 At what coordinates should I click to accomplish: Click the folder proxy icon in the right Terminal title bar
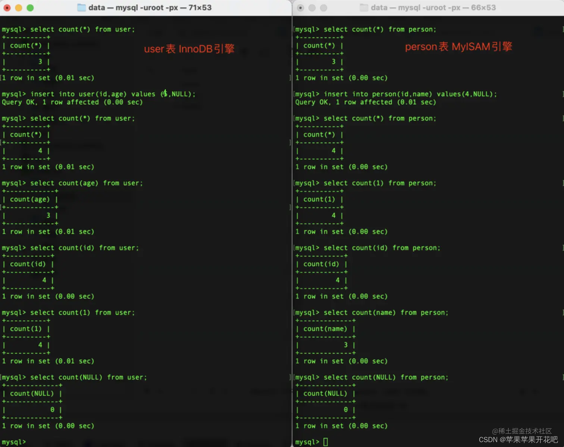(364, 7)
